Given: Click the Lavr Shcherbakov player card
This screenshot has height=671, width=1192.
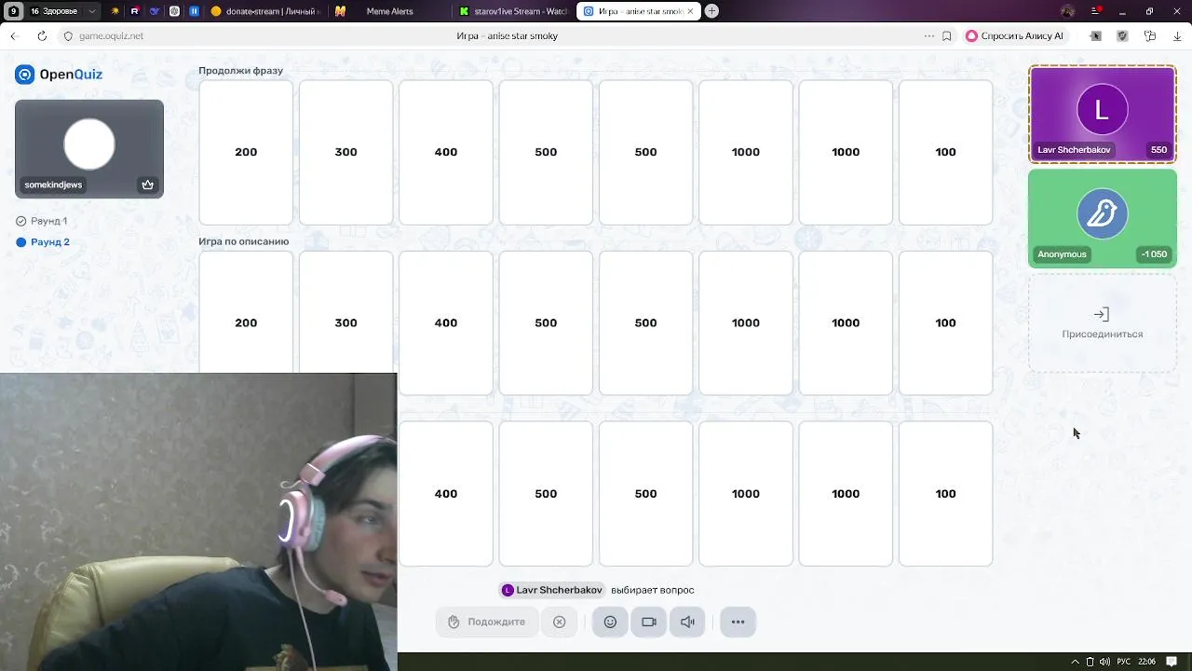Looking at the screenshot, I should 1103,114.
